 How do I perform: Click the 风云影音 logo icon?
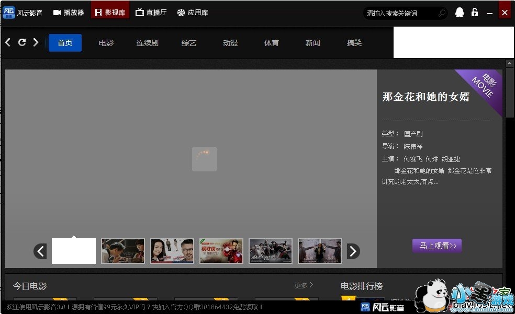(x=8, y=13)
